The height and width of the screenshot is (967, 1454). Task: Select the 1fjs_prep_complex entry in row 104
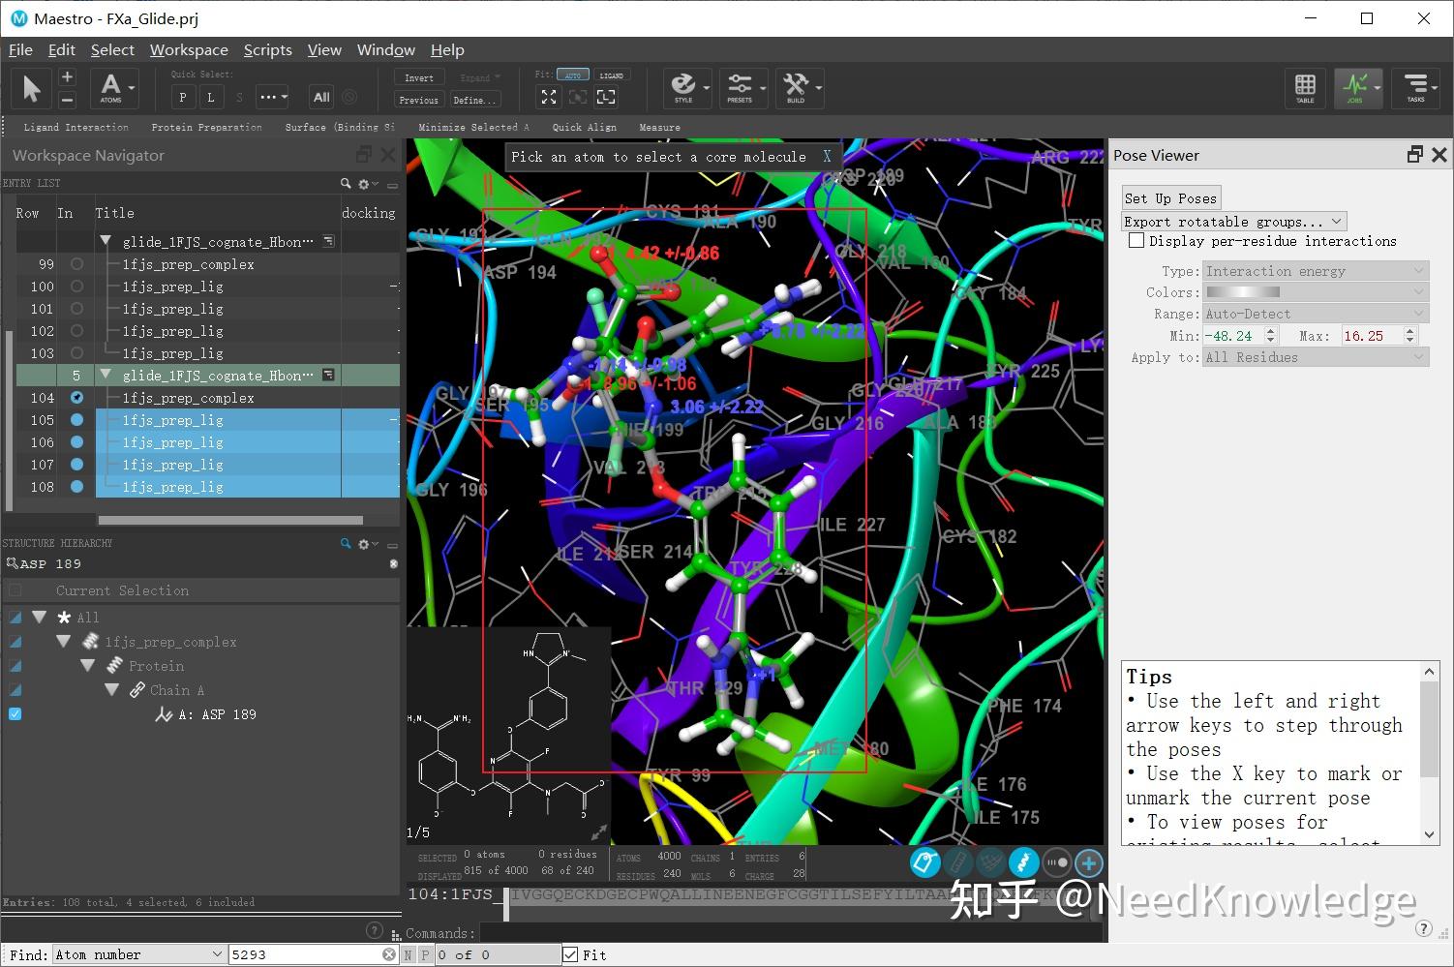(x=190, y=397)
